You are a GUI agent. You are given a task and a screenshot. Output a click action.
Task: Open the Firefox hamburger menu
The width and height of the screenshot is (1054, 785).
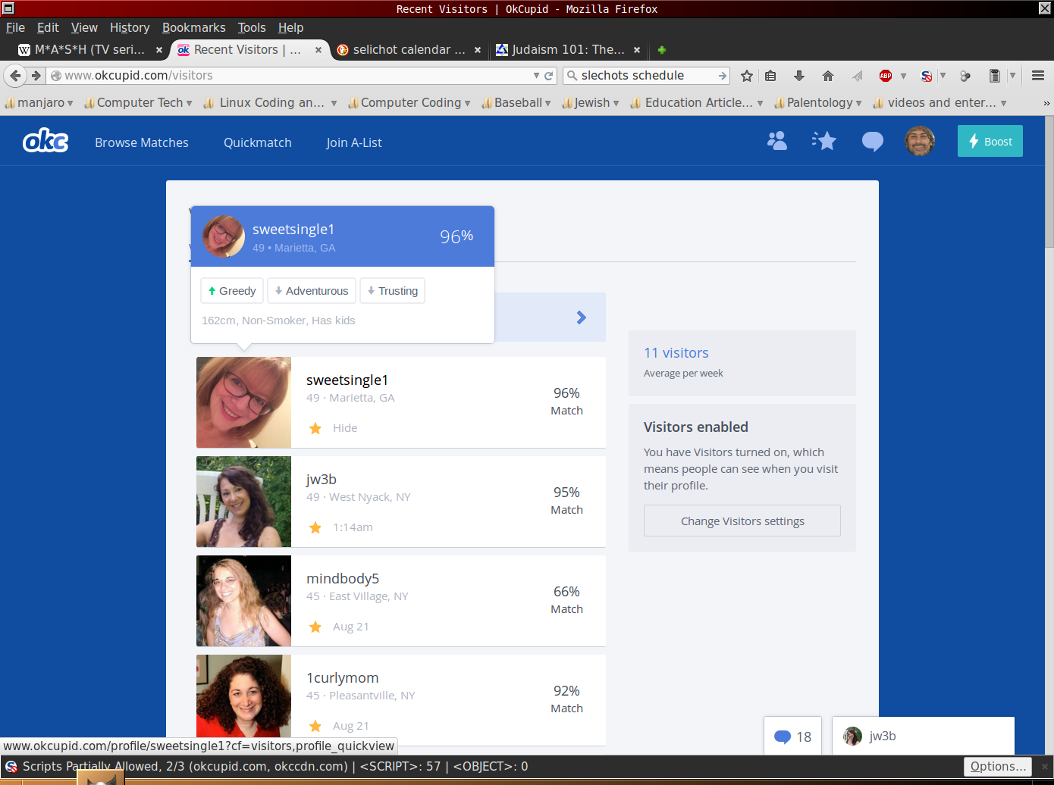(x=1038, y=76)
